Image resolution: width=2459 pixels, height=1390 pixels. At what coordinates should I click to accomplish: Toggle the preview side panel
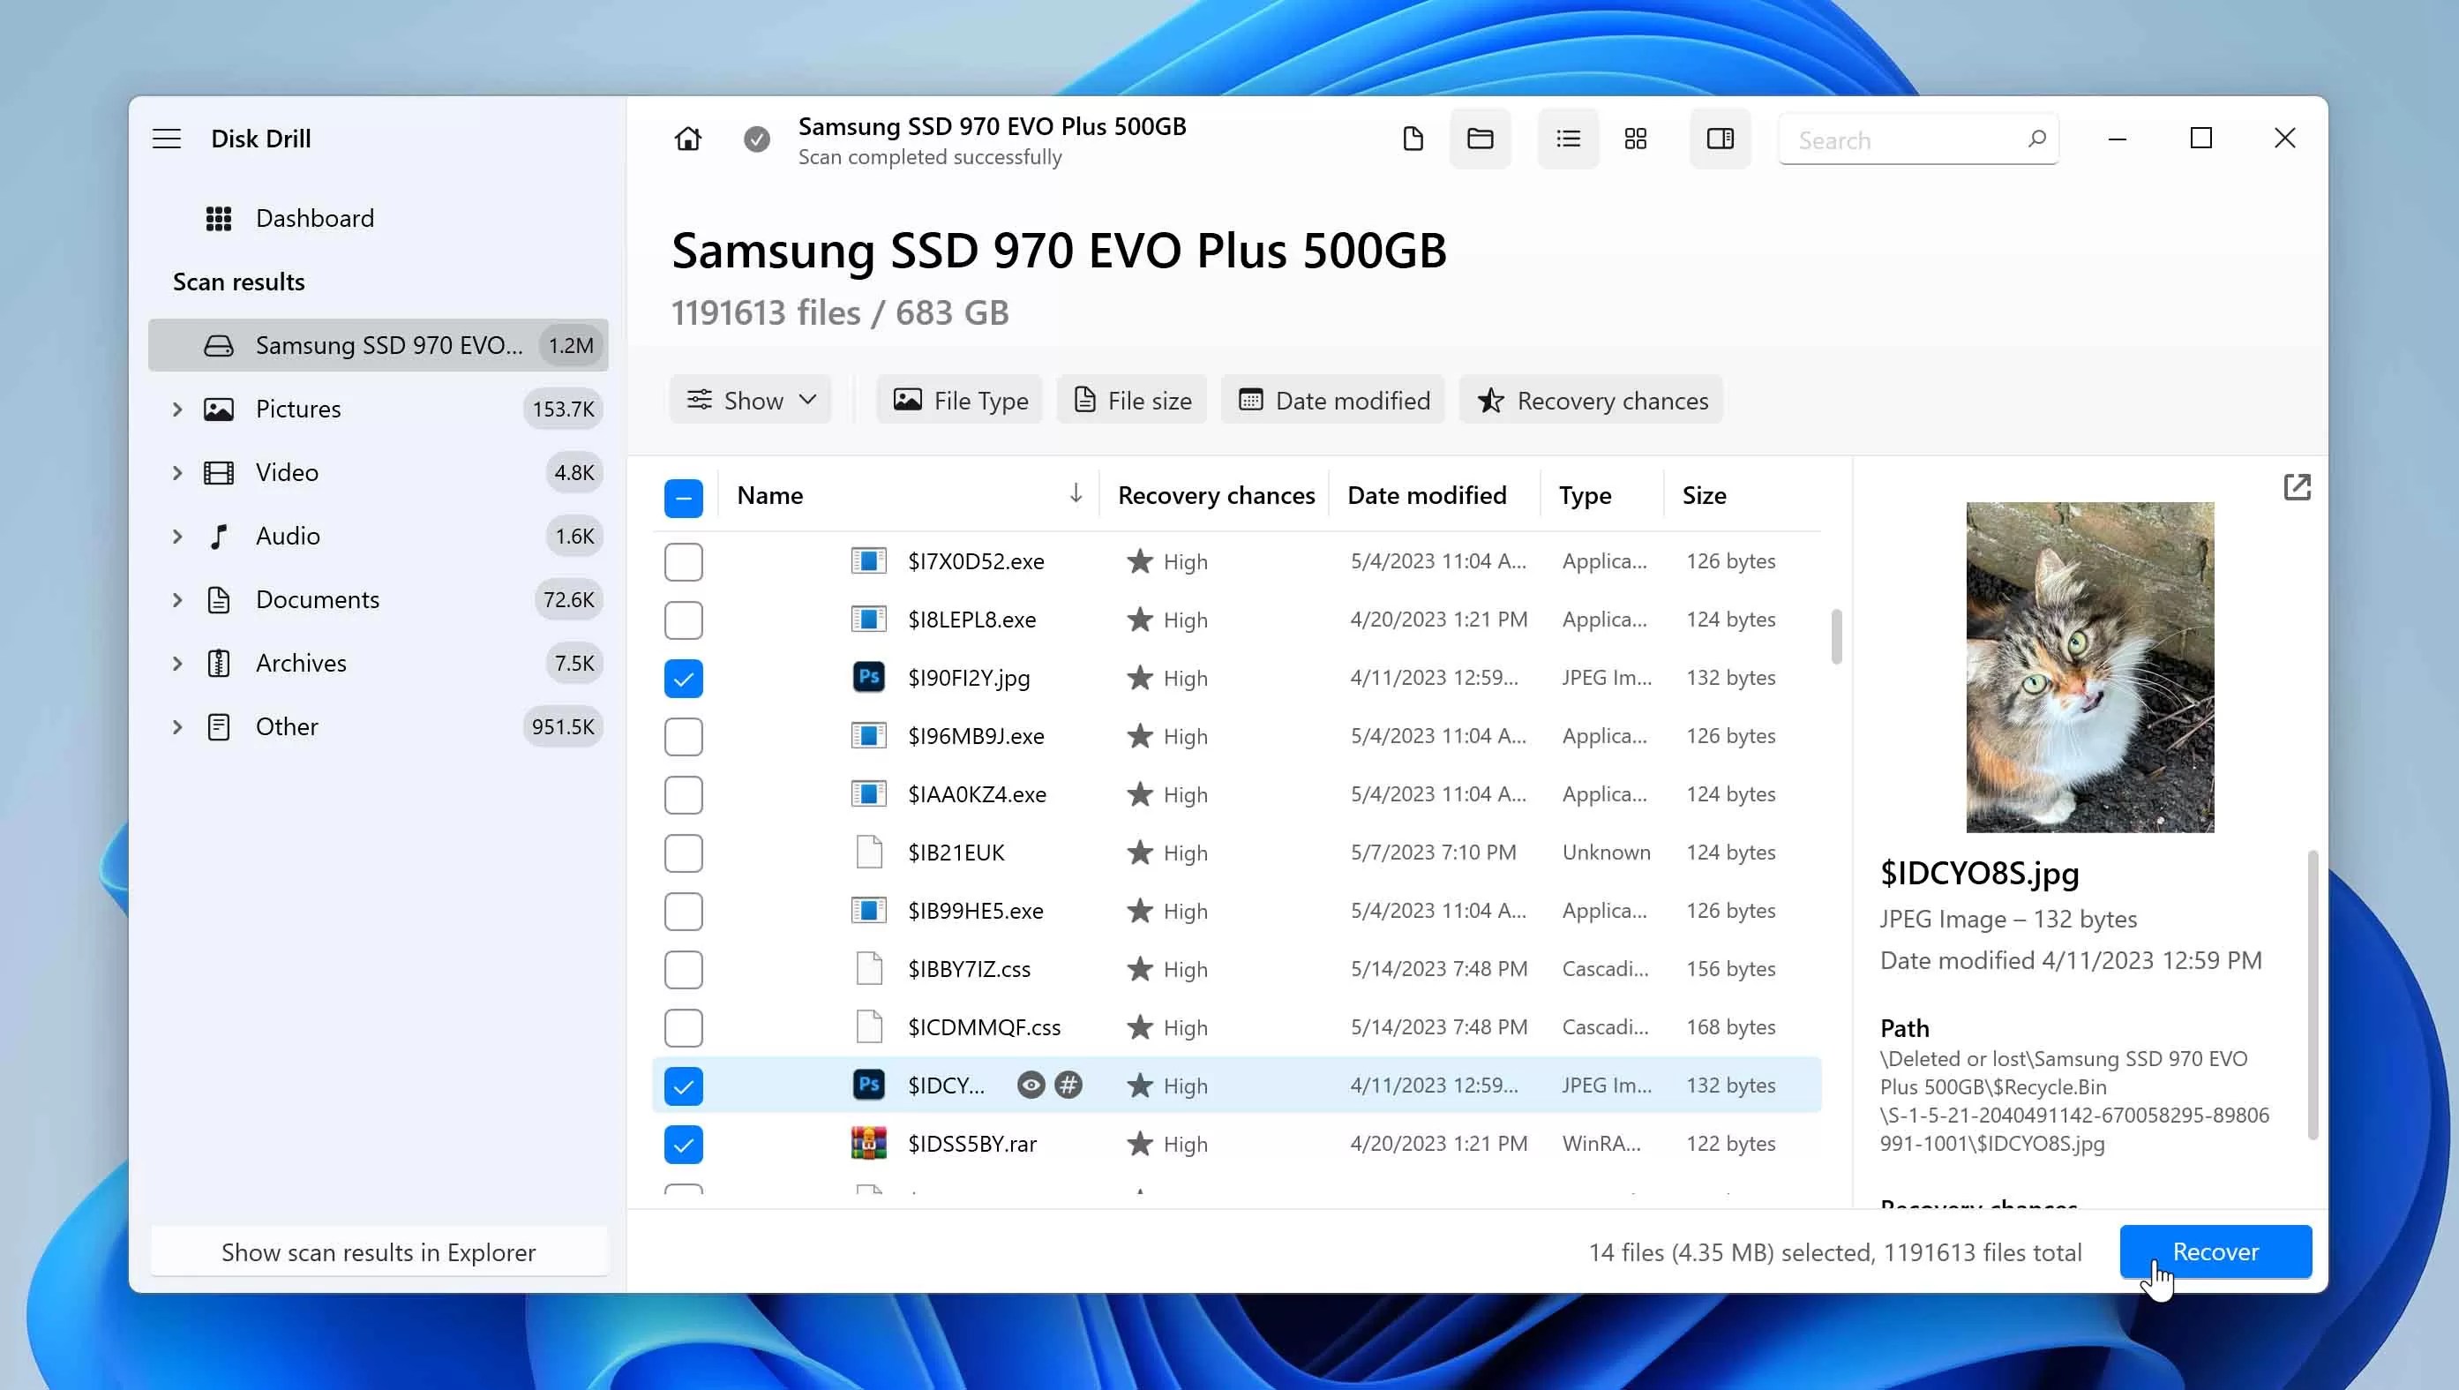1721,139
